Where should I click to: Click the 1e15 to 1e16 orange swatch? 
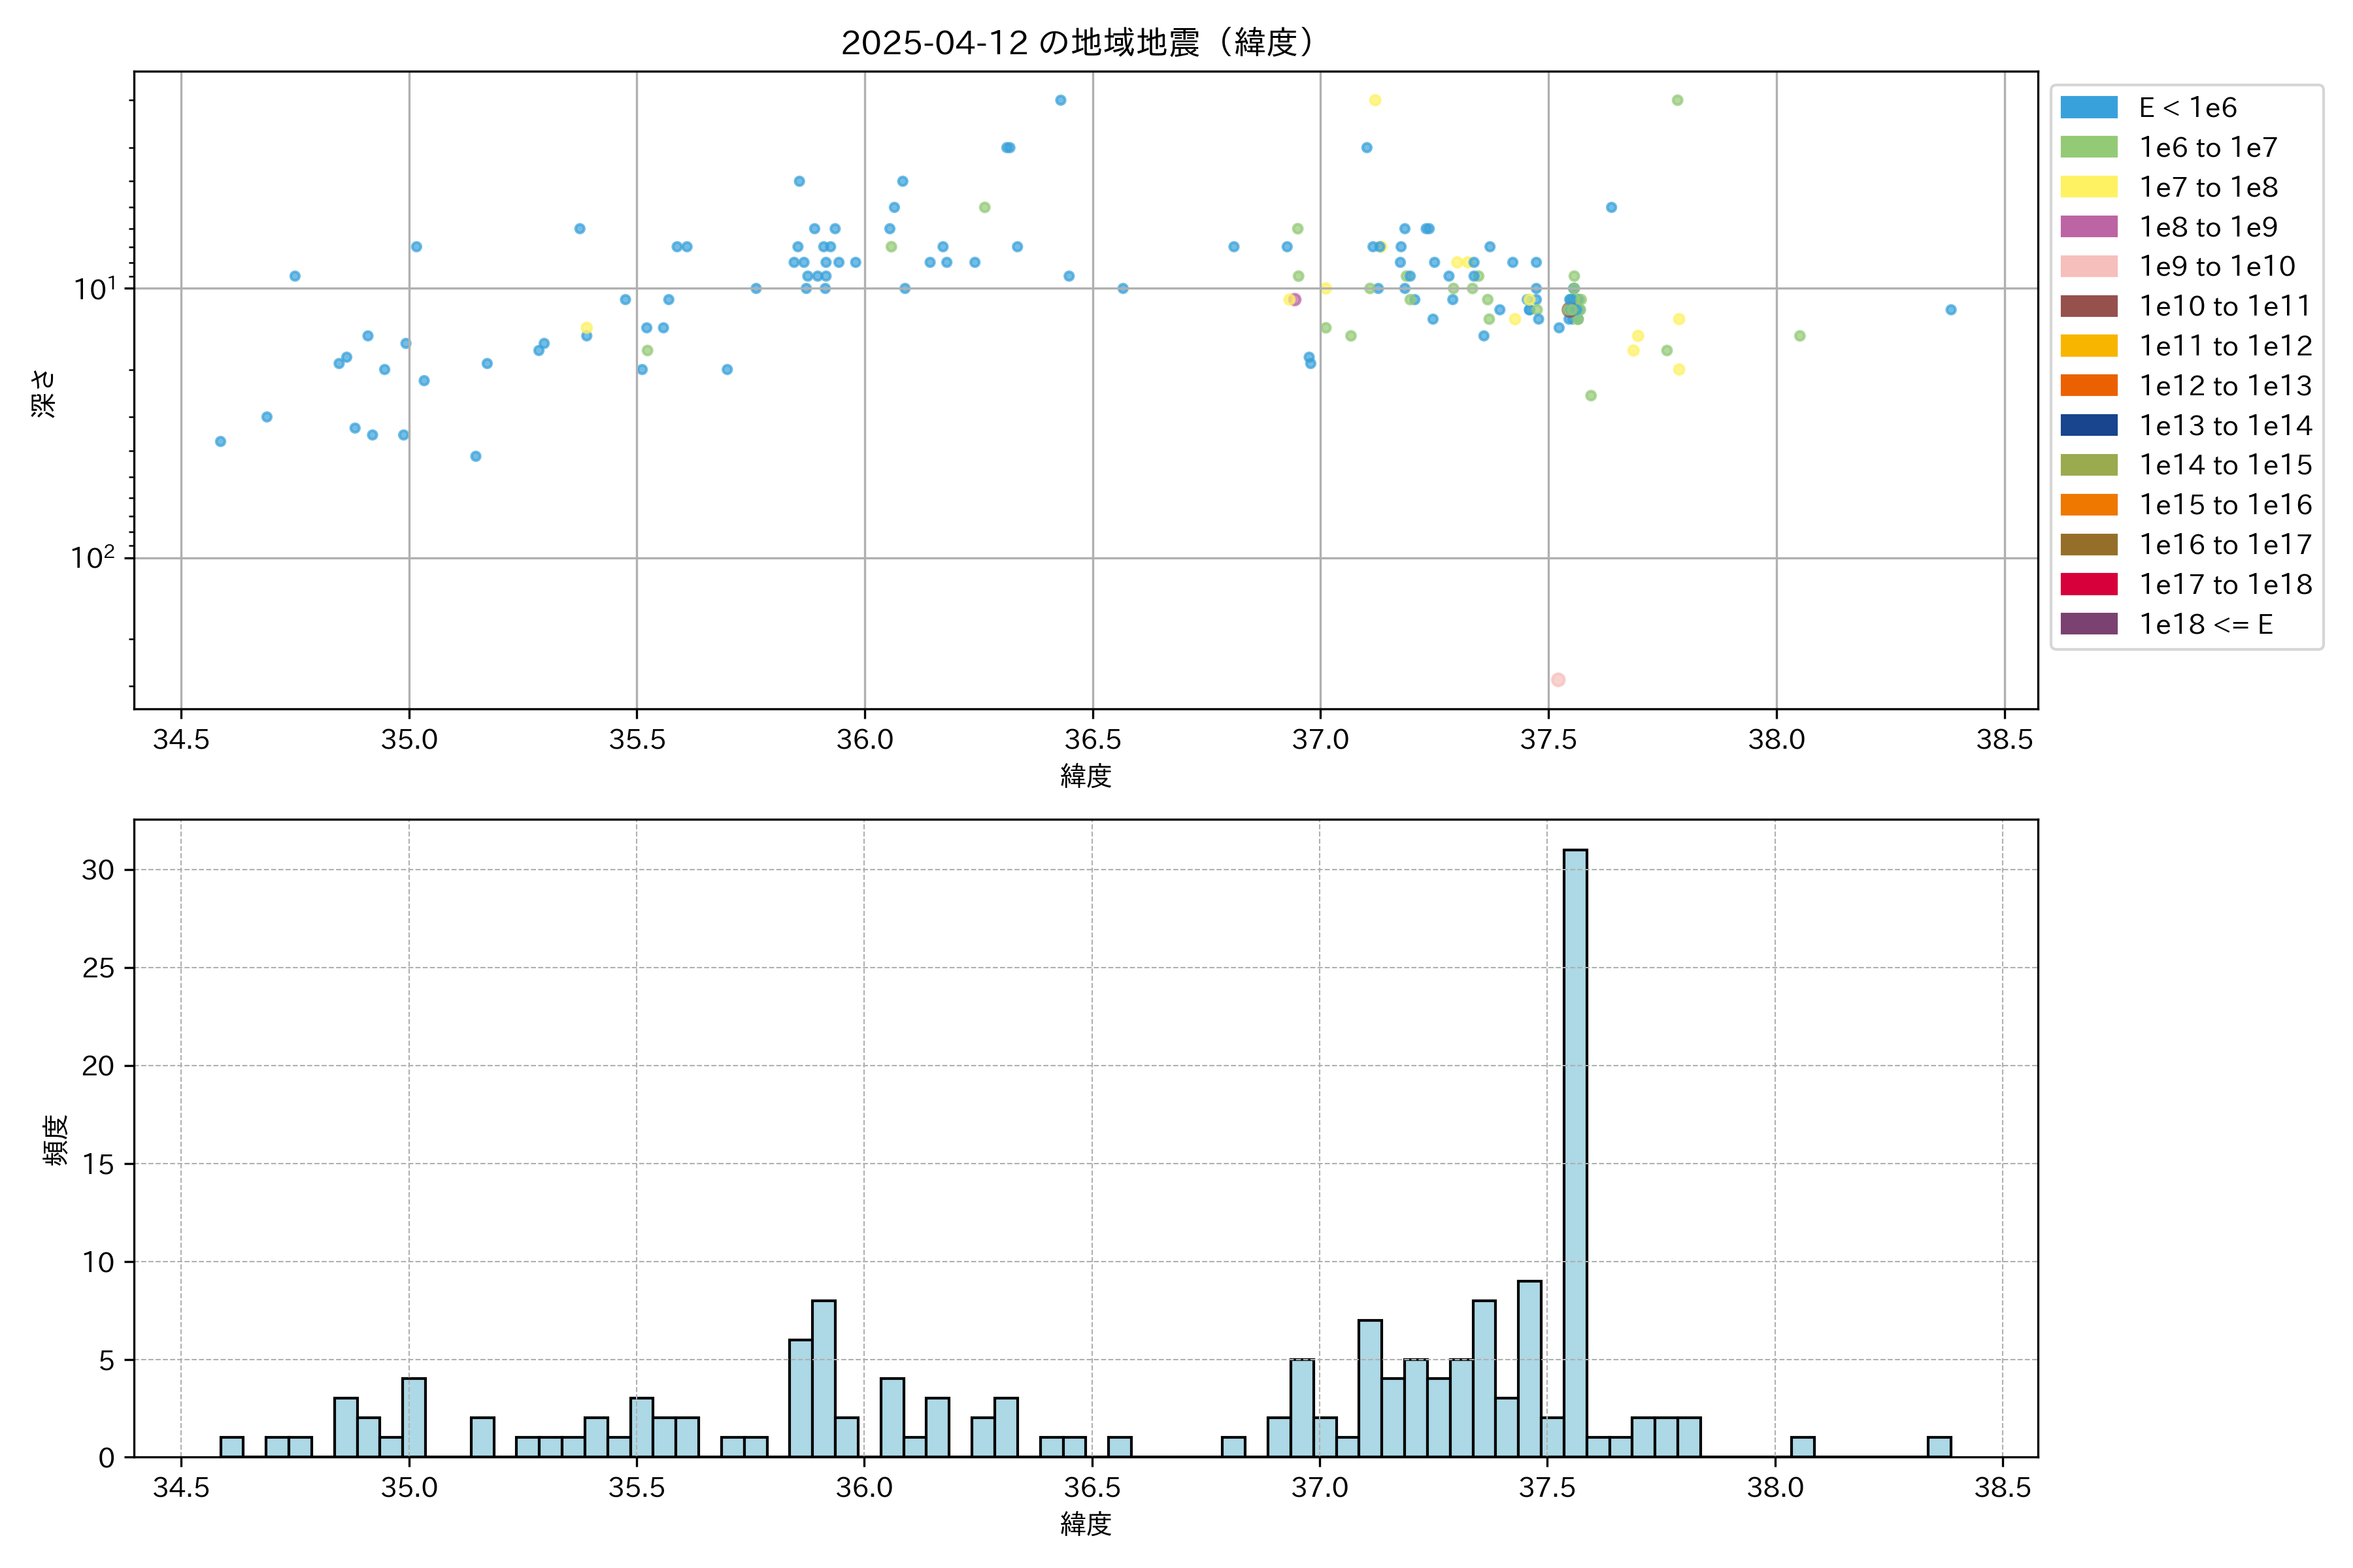pos(2088,505)
